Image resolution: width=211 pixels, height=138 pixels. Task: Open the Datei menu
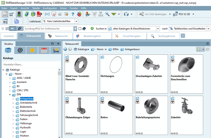[x=4, y=8]
